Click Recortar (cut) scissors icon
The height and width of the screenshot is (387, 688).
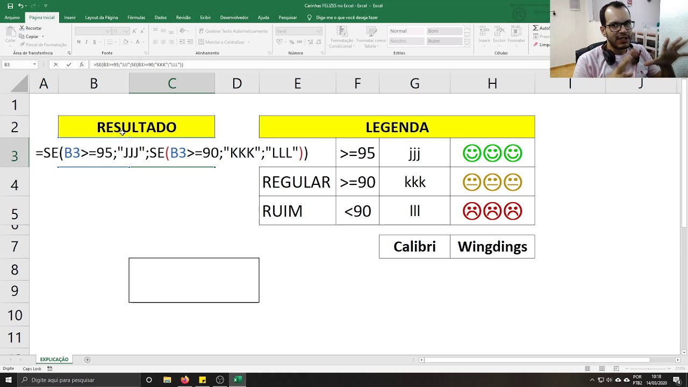21,28
